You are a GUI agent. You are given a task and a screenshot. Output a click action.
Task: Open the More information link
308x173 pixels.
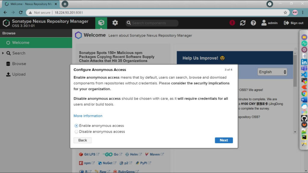click(x=88, y=116)
